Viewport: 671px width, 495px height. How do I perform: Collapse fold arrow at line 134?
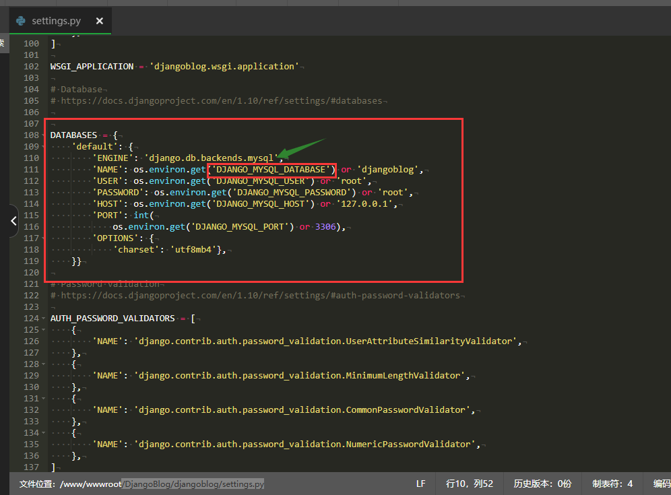tap(43, 433)
